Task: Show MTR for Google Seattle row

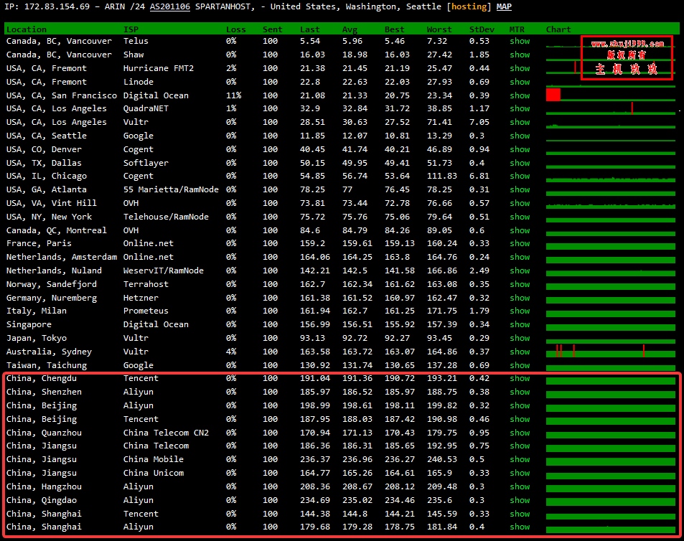Action: [x=520, y=136]
